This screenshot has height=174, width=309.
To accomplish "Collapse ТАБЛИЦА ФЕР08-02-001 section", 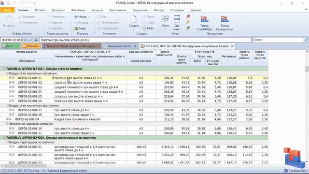I will click(x=4, y=69).
